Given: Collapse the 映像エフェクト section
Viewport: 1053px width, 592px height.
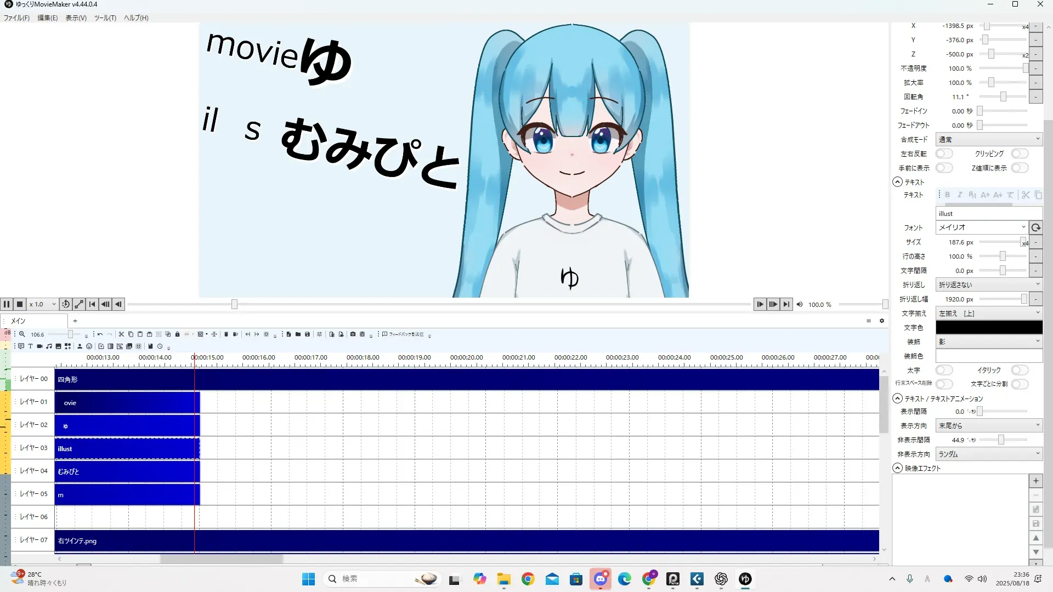Looking at the screenshot, I should 898,468.
